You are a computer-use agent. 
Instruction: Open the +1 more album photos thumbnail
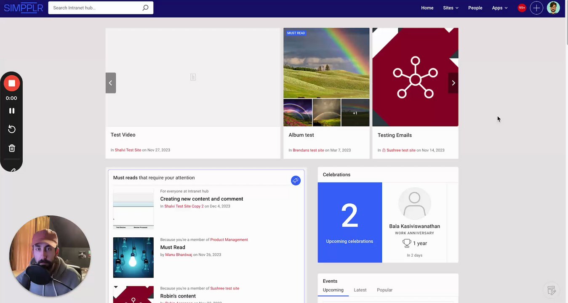355,113
